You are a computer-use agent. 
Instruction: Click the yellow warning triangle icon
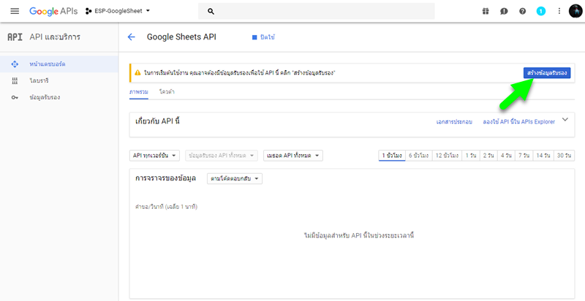pyautogui.click(x=137, y=73)
